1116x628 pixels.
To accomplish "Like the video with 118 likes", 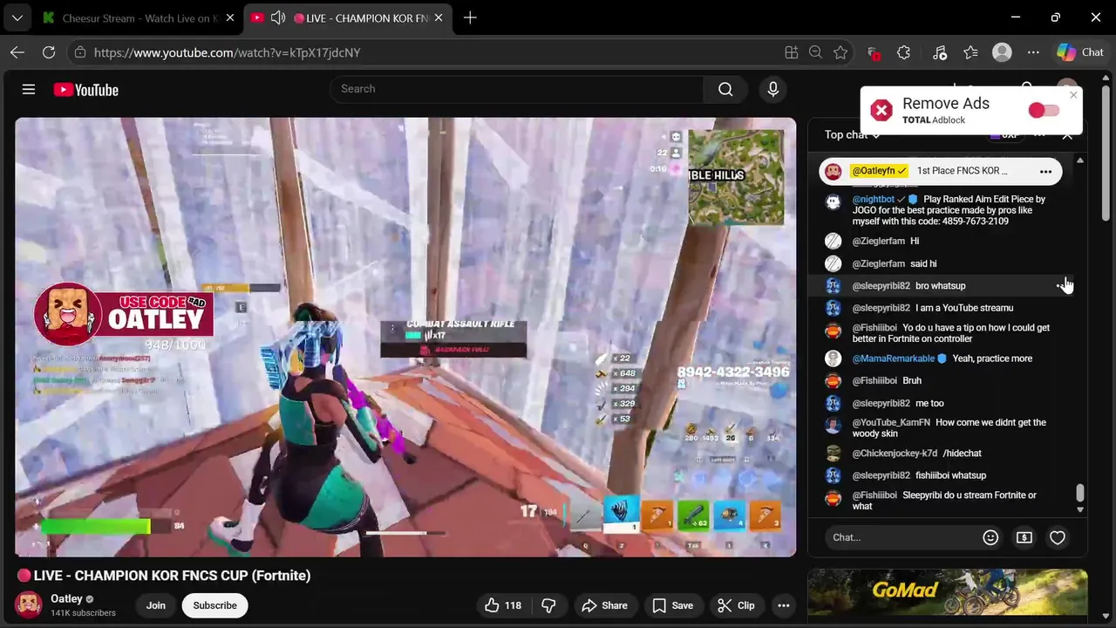I will pyautogui.click(x=503, y=605).
